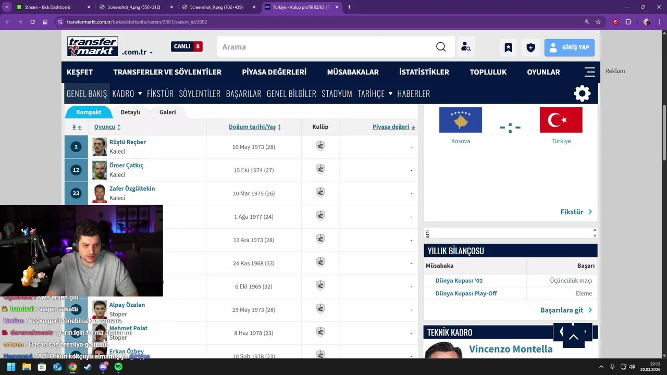Reload the page in Chrome
The image size is (667, 375).
point(32,22)
